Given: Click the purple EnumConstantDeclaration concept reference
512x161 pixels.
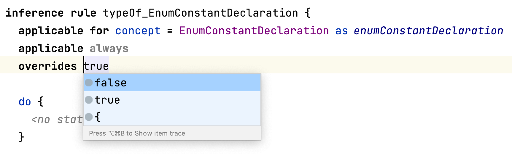Looking at the screenshot, I should click(254, 31).
